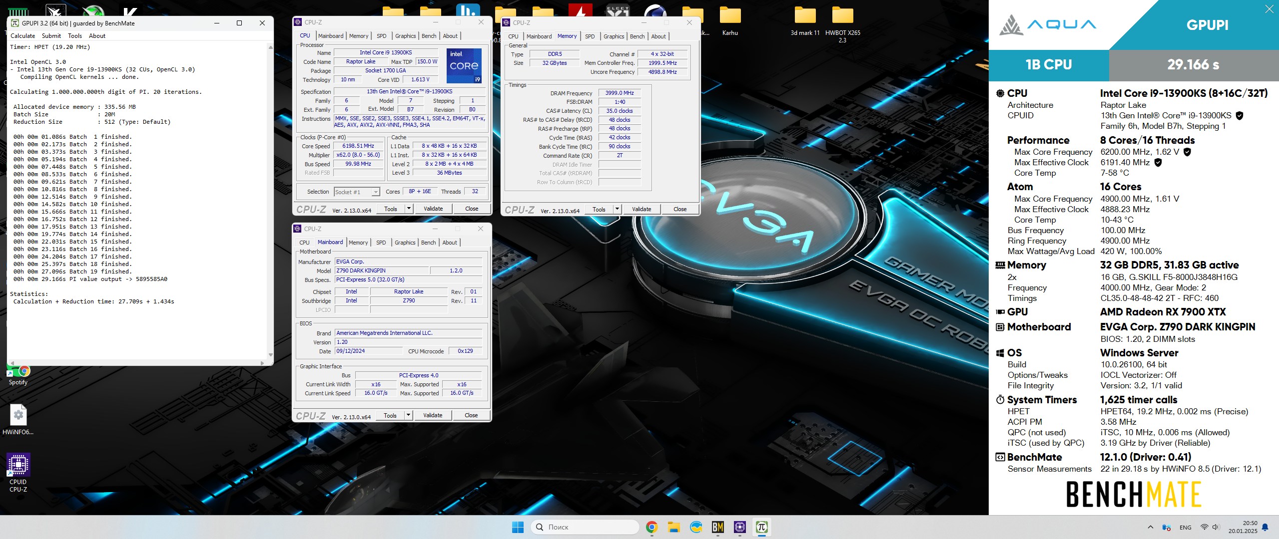The image size is (1279, 539).
Task: Select Graphics tab in CPU-Z Memory window
Action: tap(614, 36)
